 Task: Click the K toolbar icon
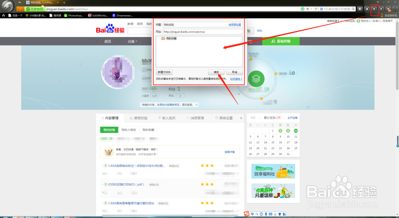[360, 9]
